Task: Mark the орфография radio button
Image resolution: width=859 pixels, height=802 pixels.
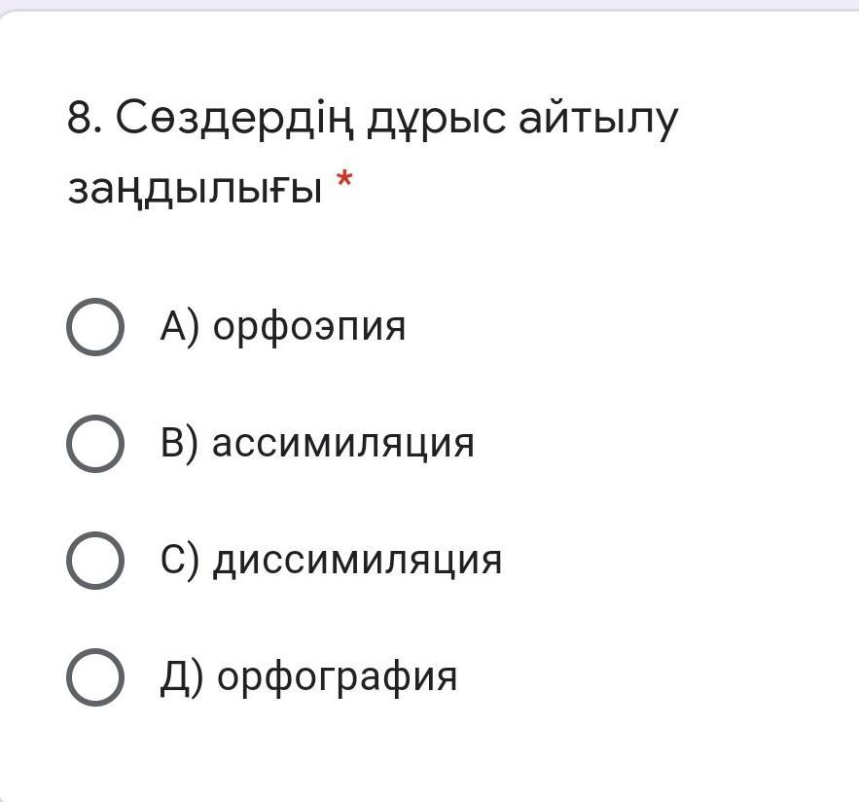Action: click(95, 677)
